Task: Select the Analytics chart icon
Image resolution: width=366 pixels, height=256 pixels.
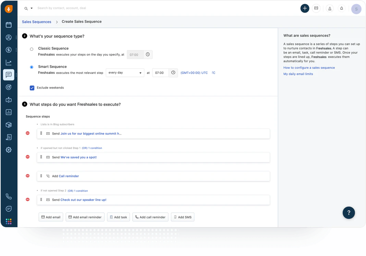Action: tap(9, 62)
